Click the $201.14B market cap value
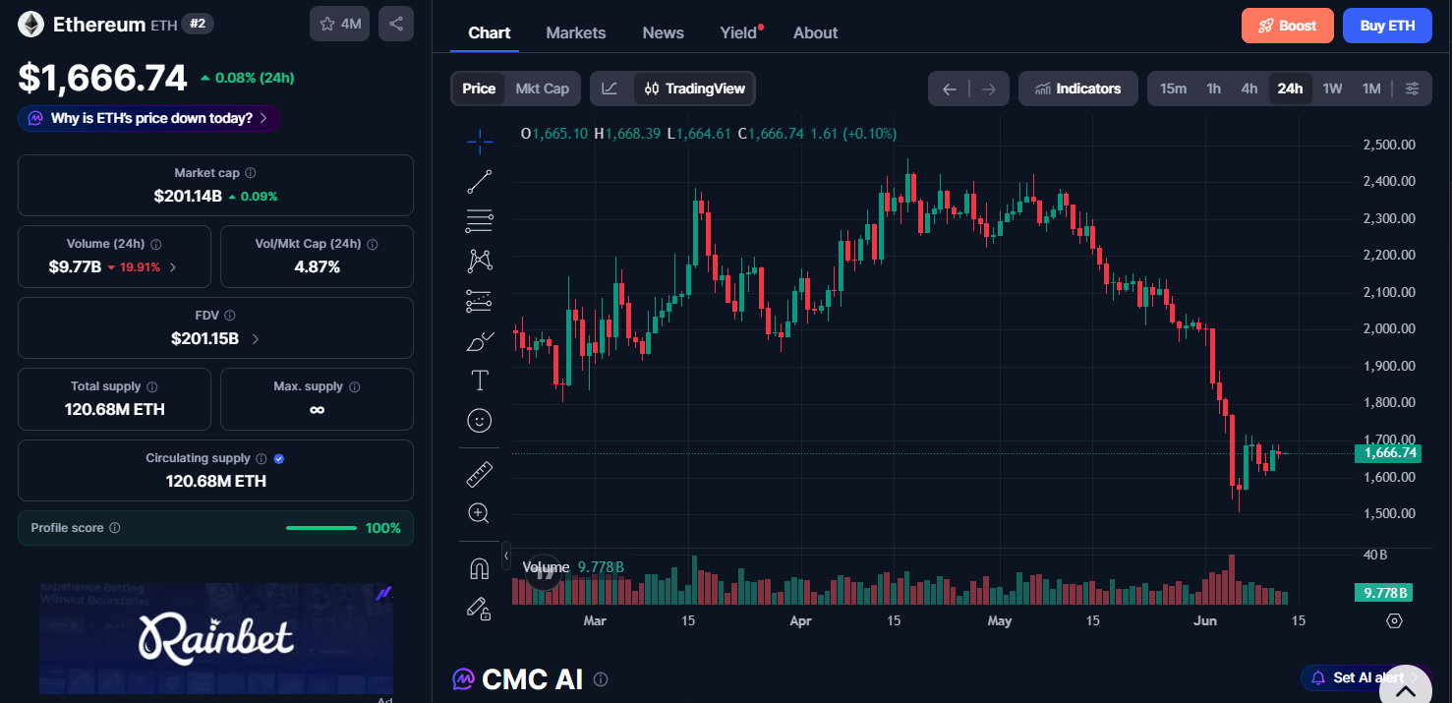This screenshot has height=703, width=1452. [x=188, y=196]
